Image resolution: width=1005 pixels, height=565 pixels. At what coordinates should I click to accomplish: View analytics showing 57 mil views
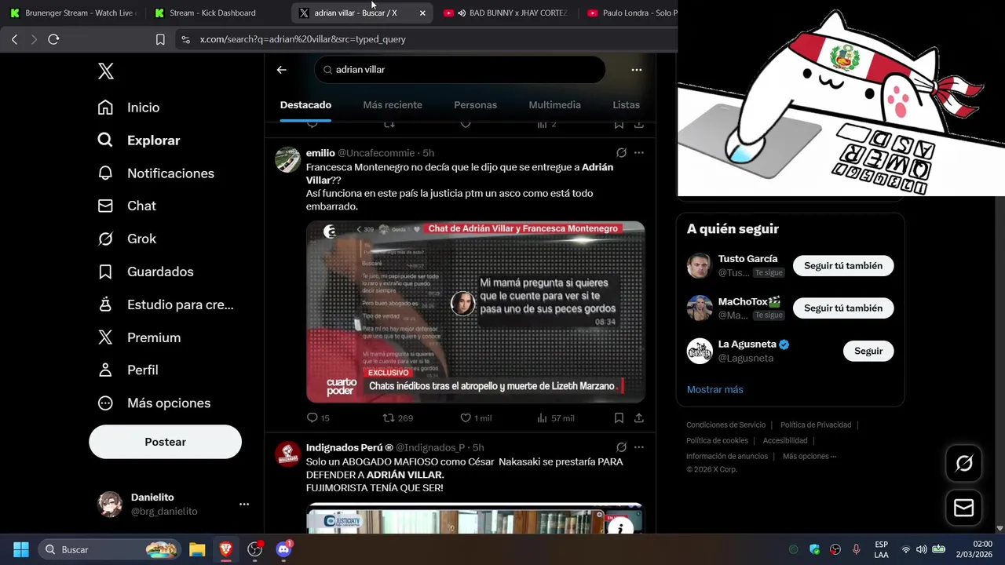tap(555, 418)
